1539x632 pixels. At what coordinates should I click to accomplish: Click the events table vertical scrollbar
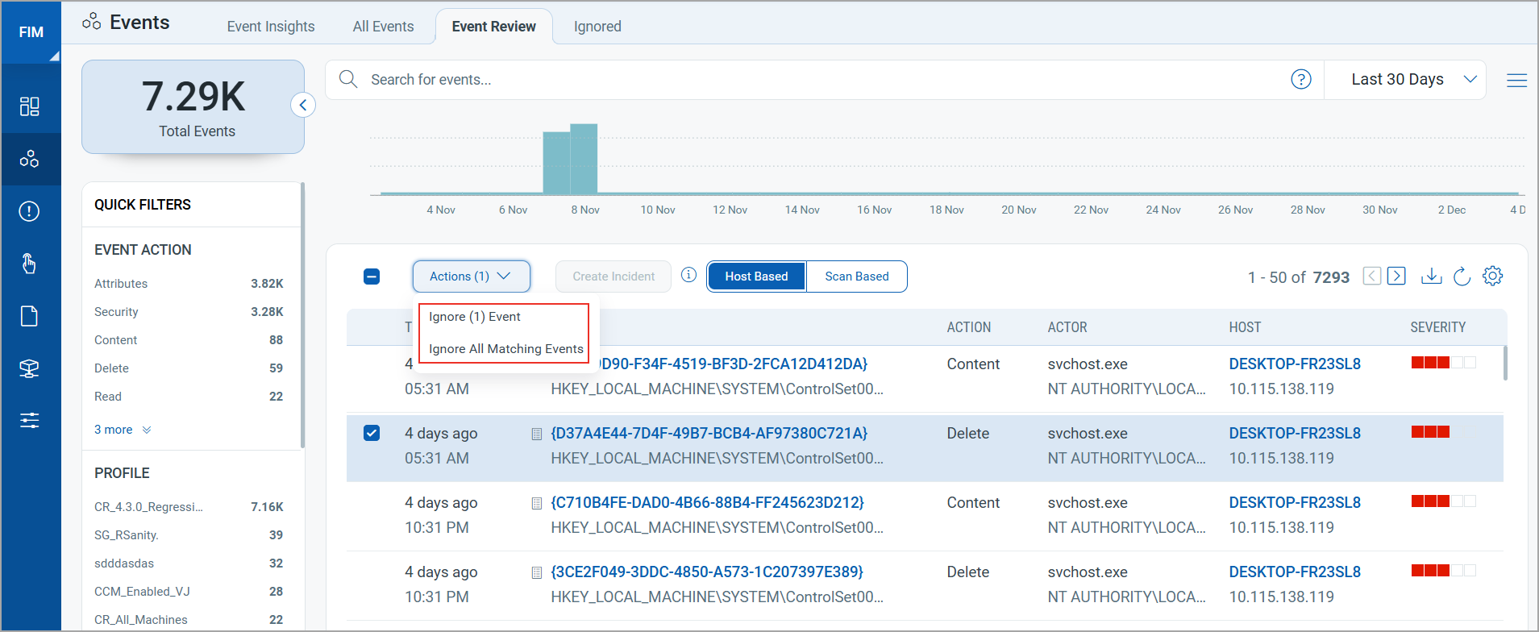pyautogui.click(x=1504, y=363)
